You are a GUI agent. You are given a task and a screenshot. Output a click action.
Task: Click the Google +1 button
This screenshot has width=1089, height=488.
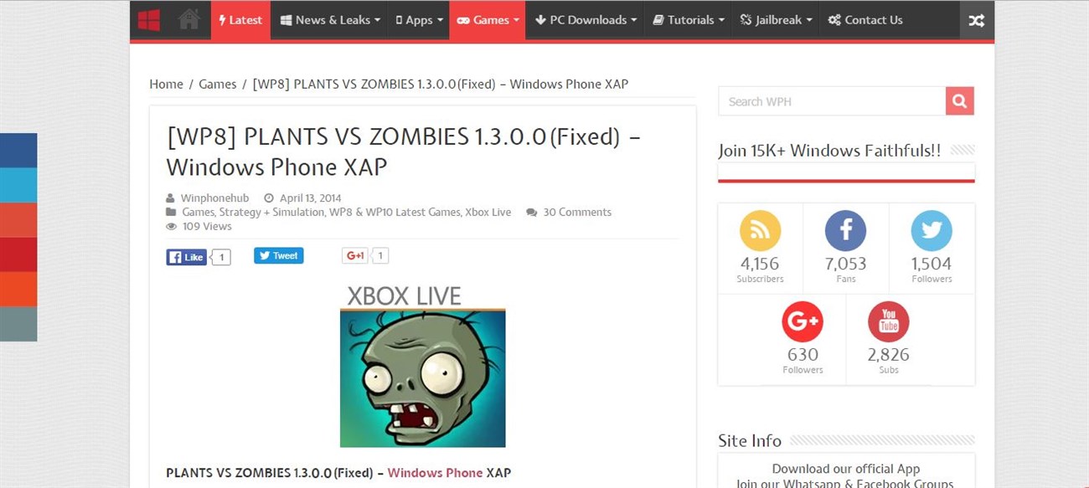[x=355, y=255]
